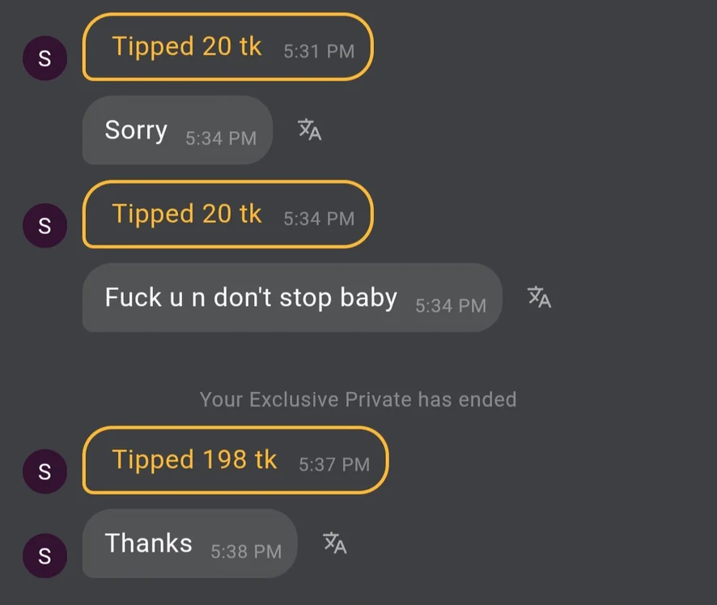
Task: Select the "Tipped 20 tk" text at 5:31 PM
Action: pos(187,47)
